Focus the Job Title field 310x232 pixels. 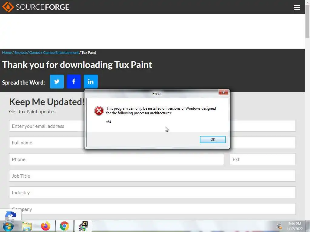(x=153, y=176)
